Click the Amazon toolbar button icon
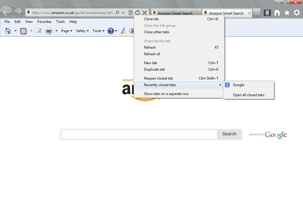This screenshot has height=217, width=303. [x=267, y=13]
